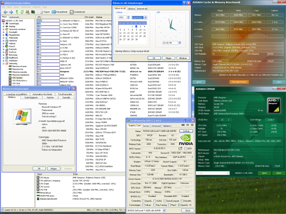Viewport: 286px width, 214px height.
Task: Select day 15 in the calendar
Action: pos(132,33)
